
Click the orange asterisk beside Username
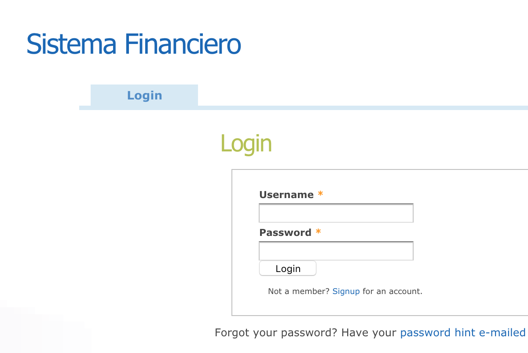pos(320,194)
